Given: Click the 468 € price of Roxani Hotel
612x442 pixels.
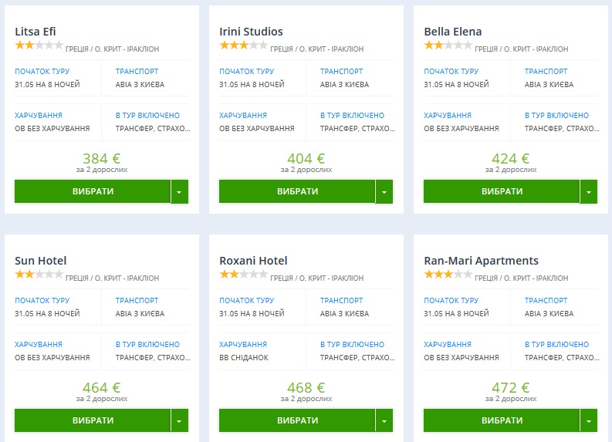Looking at the screenshot, I should 306,387.
